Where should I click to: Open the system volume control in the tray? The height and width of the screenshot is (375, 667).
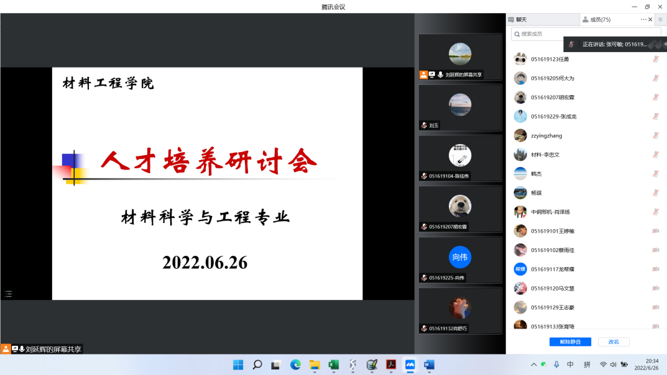click(x=613, y=365)
